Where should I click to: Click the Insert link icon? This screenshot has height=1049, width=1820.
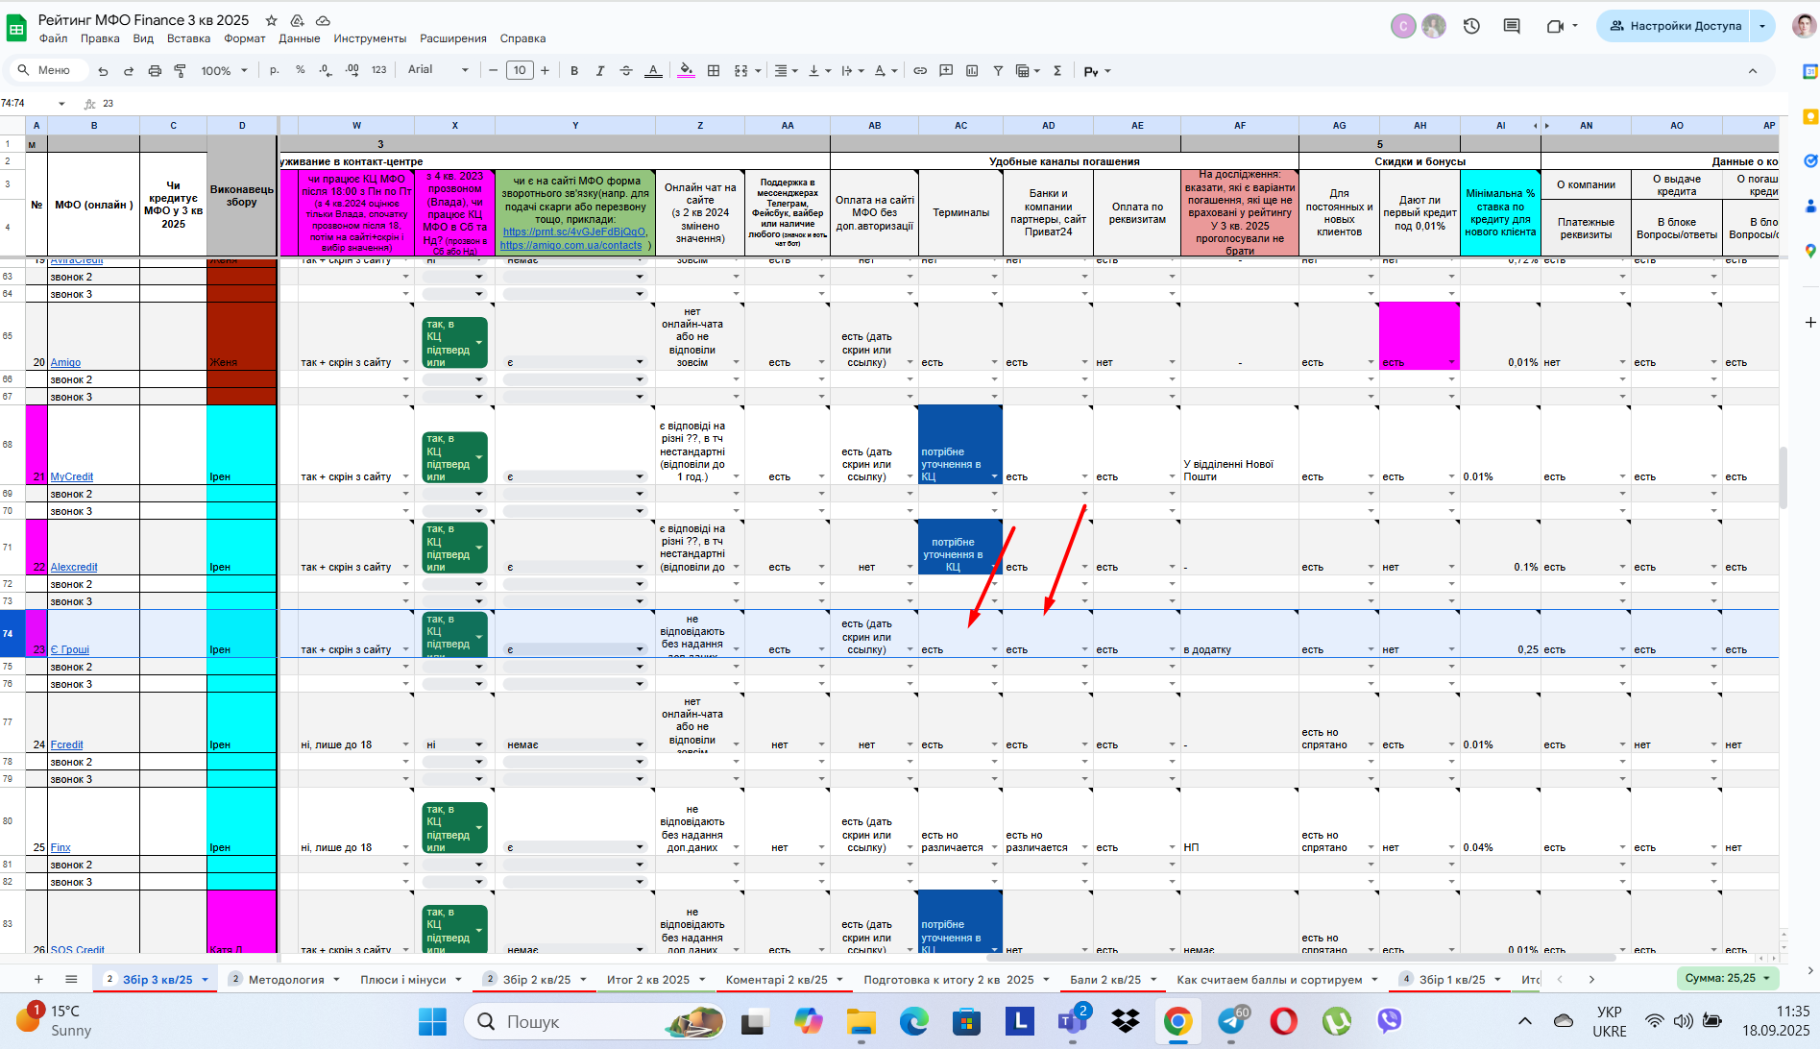coord(920,71)
